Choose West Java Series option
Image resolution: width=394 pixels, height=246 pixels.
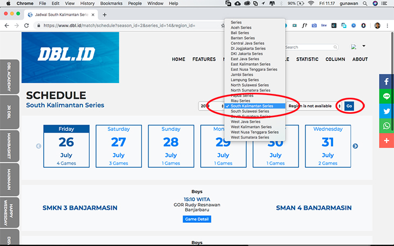tap(246, 121)
